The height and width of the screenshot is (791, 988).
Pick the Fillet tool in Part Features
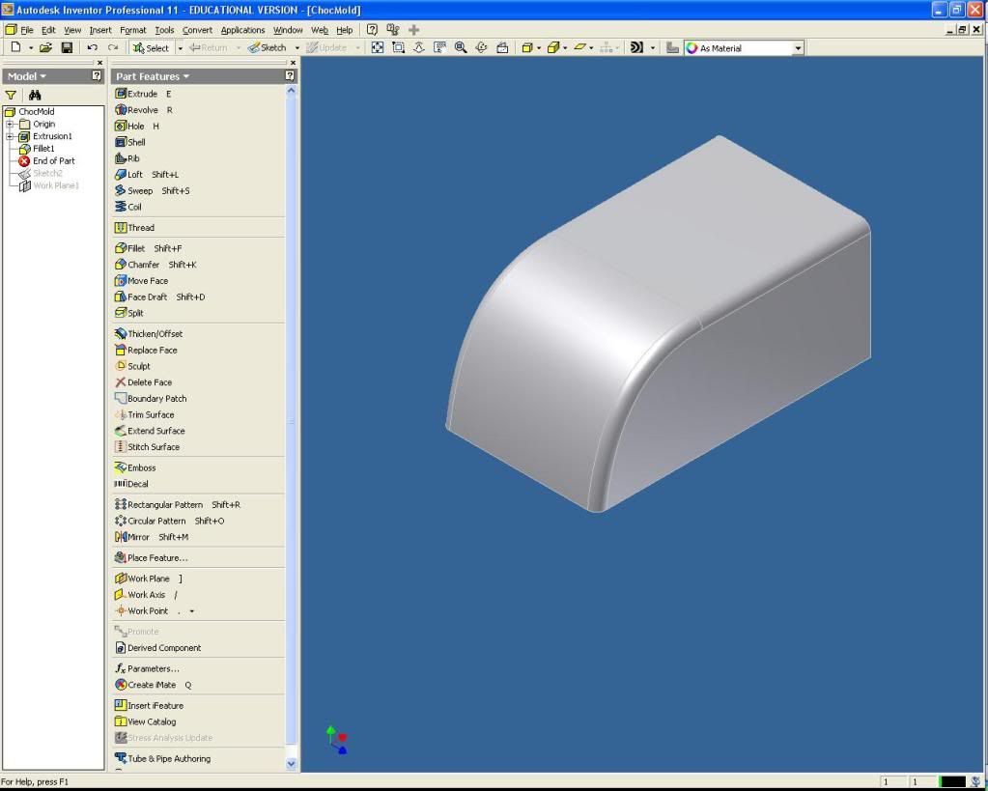click(136, 248)
